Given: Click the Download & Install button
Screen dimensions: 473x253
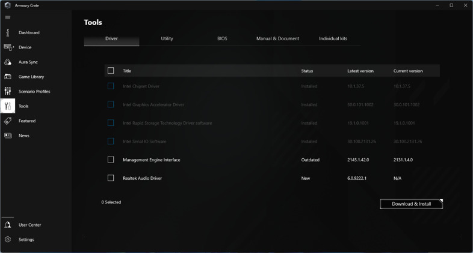Looking at the screenshot, I should point(411,204).
